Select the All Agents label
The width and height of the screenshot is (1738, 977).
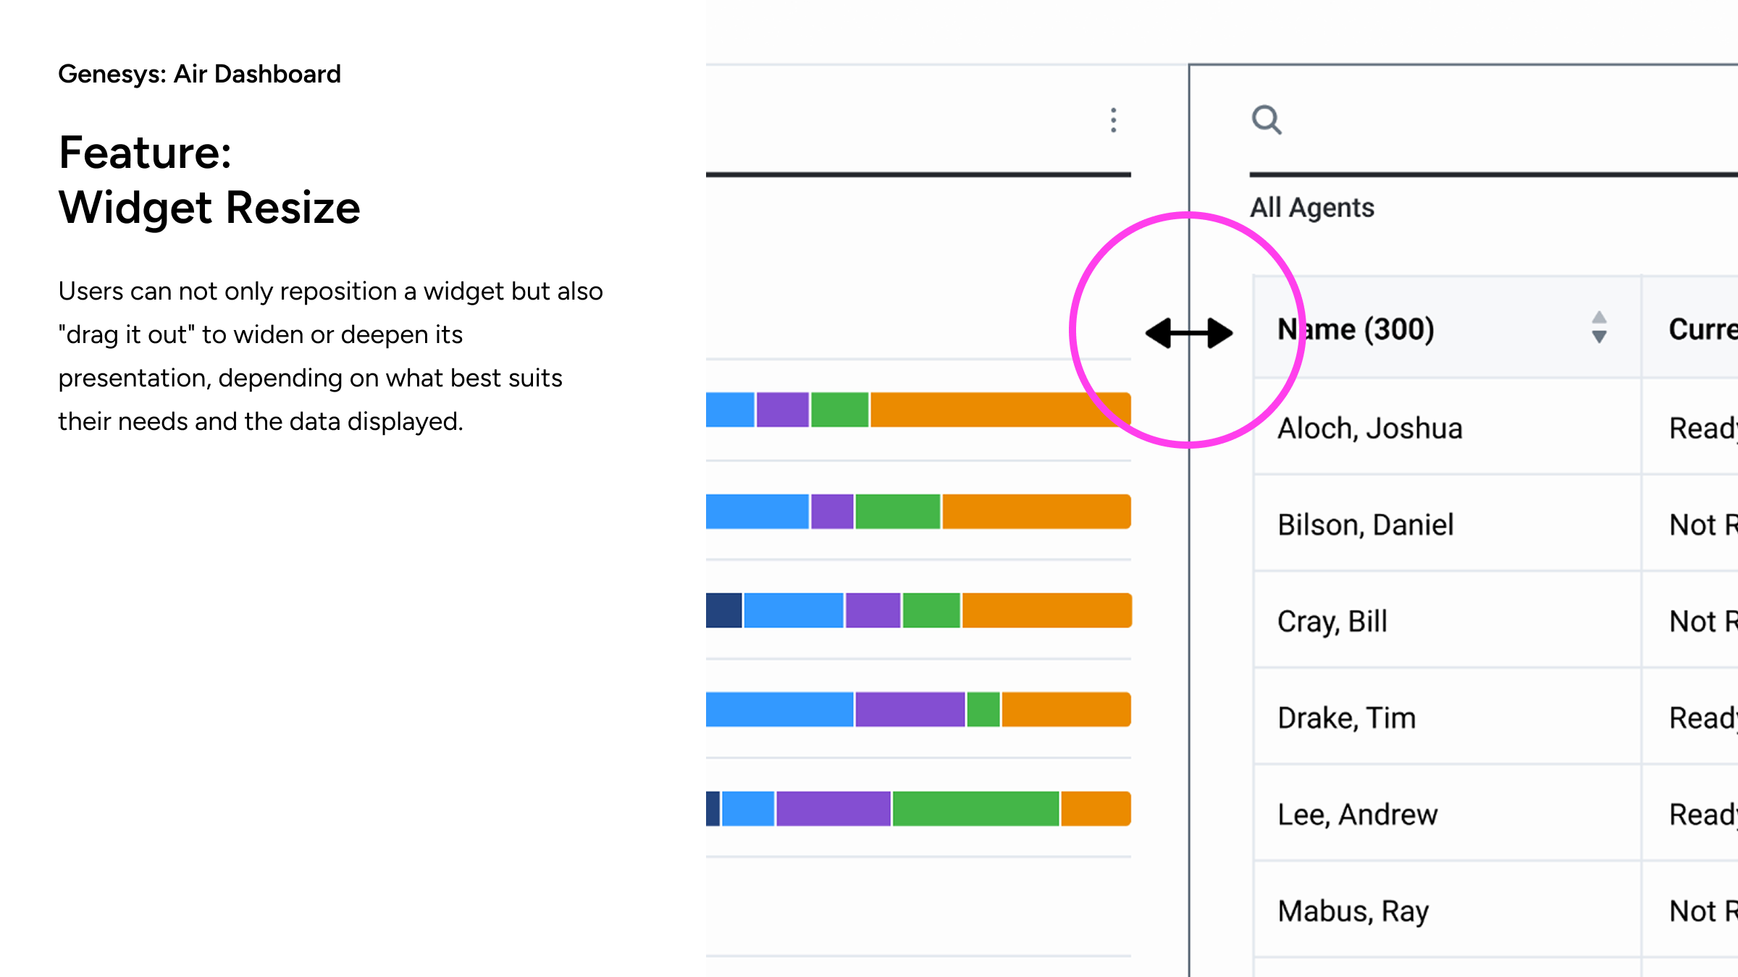(x=1312, y=208)
